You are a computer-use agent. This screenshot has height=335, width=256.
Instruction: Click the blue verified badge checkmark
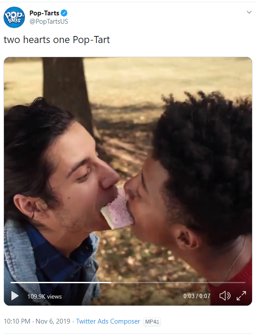64,13
